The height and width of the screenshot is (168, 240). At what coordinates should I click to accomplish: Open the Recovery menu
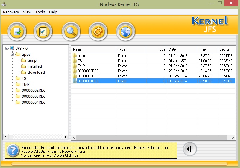pos(11,12)
